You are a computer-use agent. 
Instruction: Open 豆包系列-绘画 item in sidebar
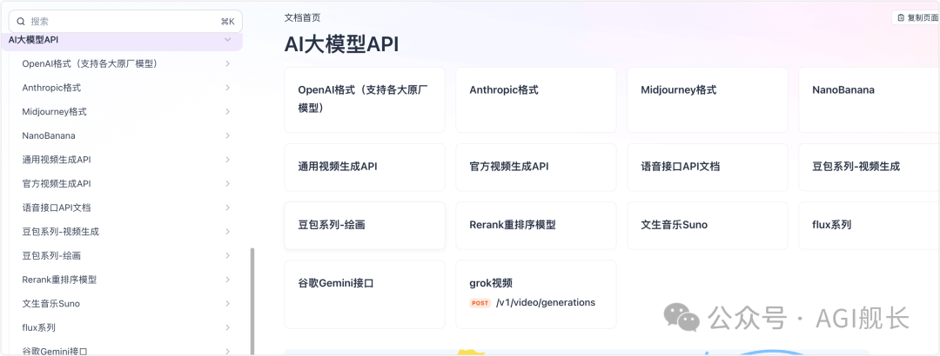click(51, 255)
